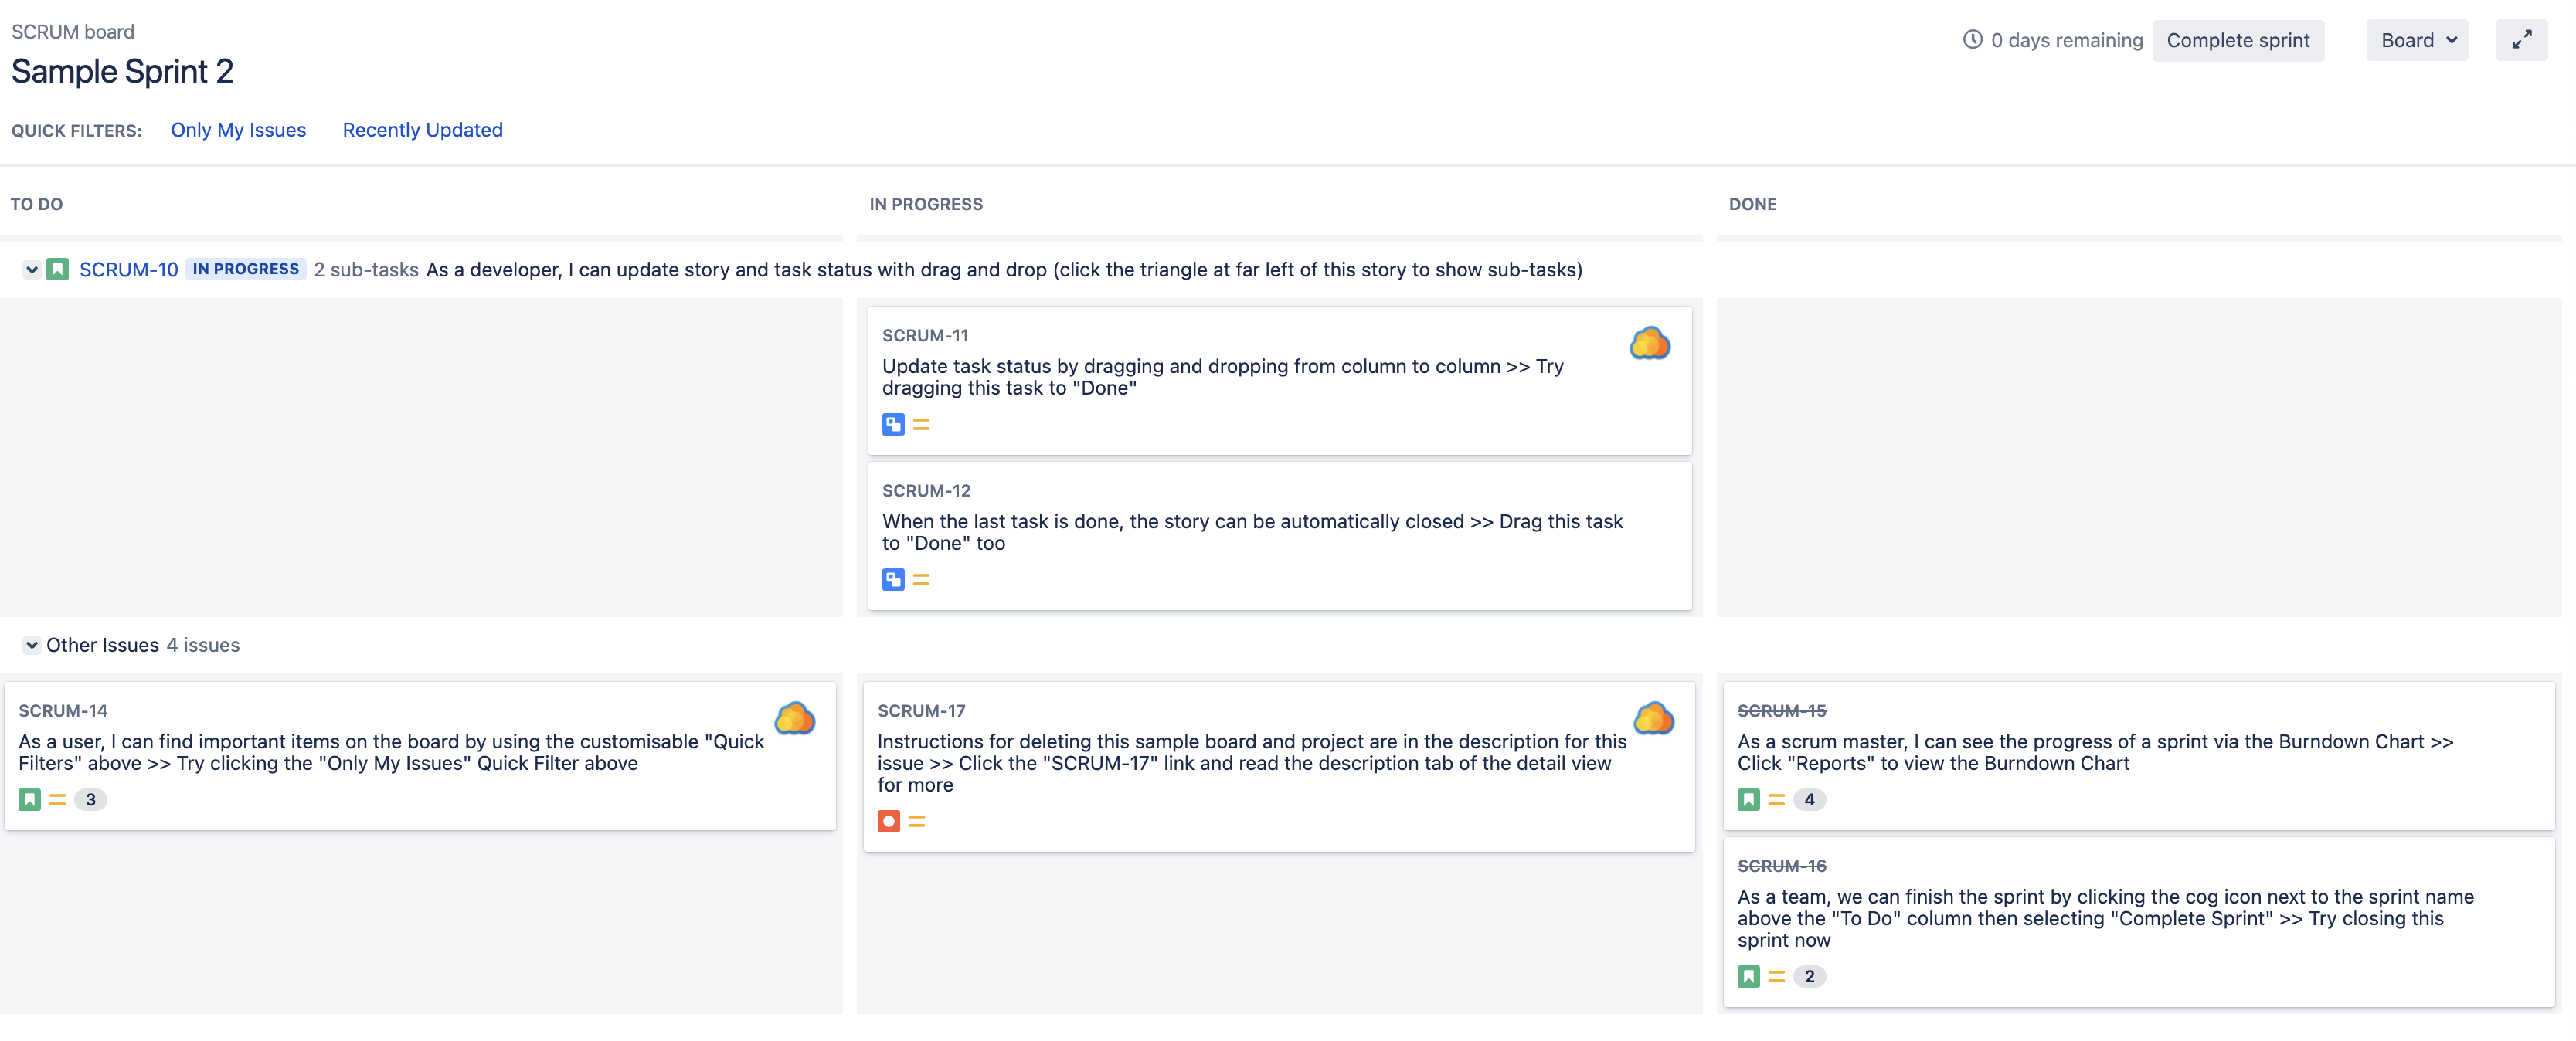2576x1041 pixels.
Task: Toggle the Recently Updated quick filter
Action: click(x=422, y=130)
